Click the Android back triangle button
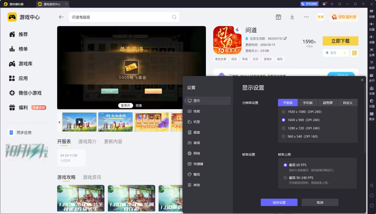The width and height of the screenshot is (376, 214). coord(372,185)
